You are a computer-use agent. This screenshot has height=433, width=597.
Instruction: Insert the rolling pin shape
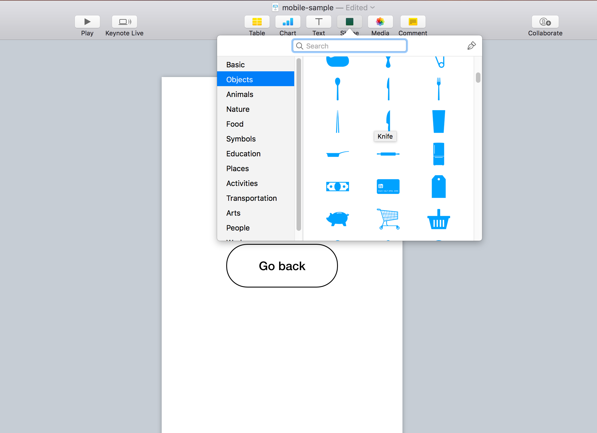[x=388, y=154]
